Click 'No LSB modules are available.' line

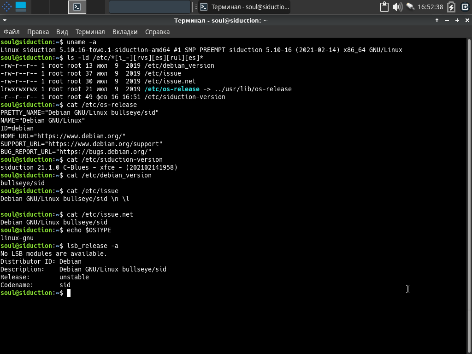(x=53, y=254)
